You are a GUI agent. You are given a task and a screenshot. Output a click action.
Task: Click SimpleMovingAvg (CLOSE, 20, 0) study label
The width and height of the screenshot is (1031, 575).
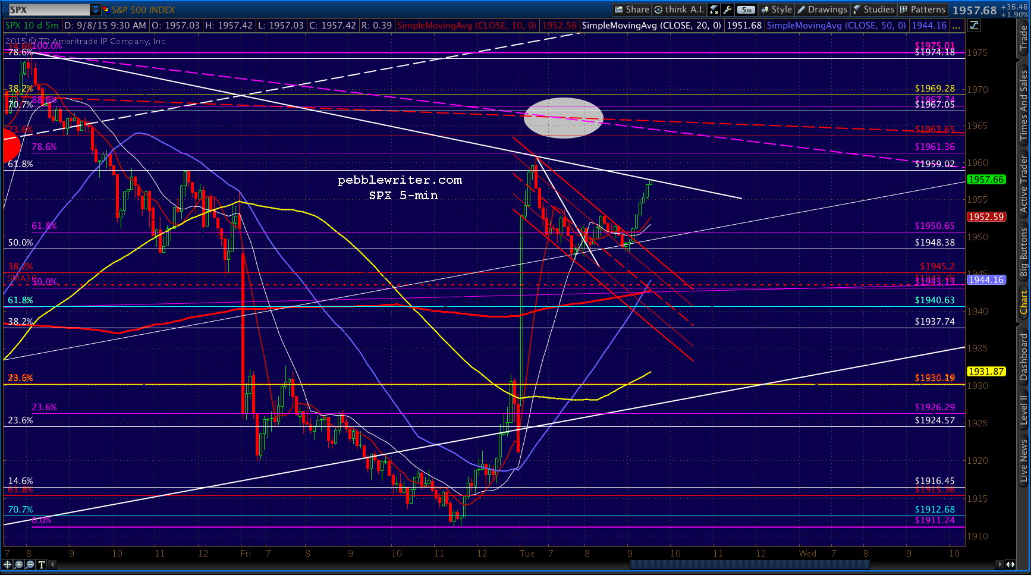pos(652,26)
